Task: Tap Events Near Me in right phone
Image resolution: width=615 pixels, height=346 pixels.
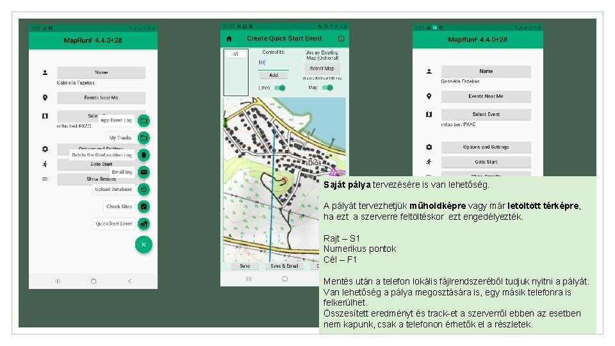Action: pos(486,96)
